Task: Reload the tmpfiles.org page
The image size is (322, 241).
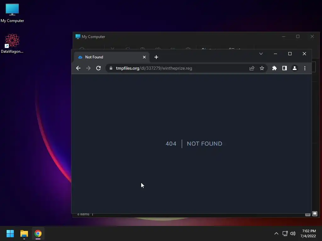Action: [x=98, y=68]
